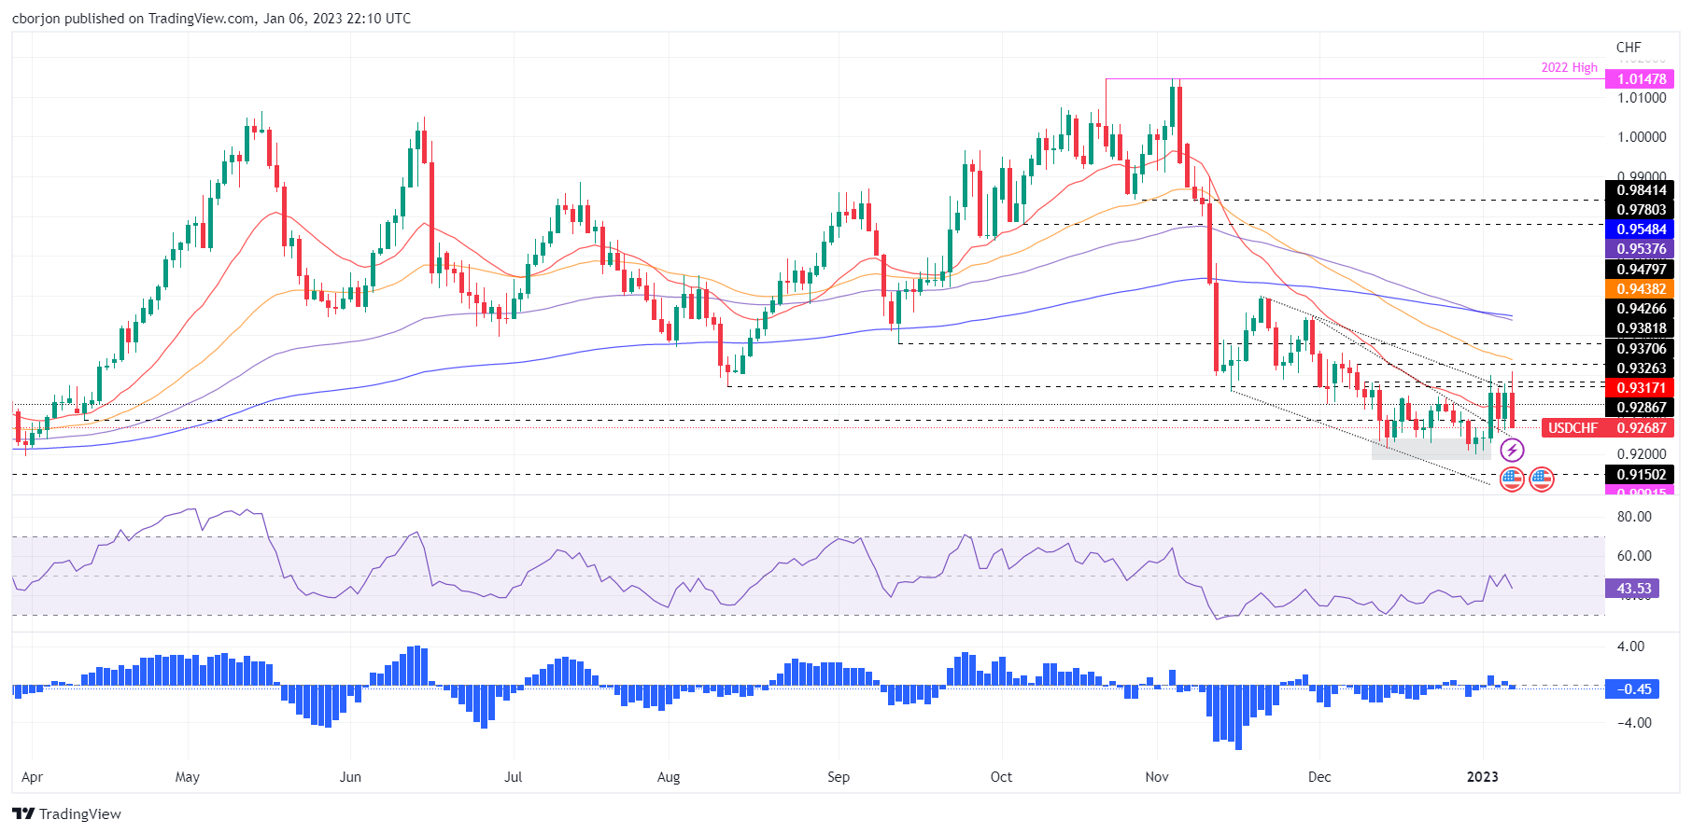The width and height of the screenshot is (1692, 834).
Task: Click the 2023 label on time axis
Action: coord(1482,777)
